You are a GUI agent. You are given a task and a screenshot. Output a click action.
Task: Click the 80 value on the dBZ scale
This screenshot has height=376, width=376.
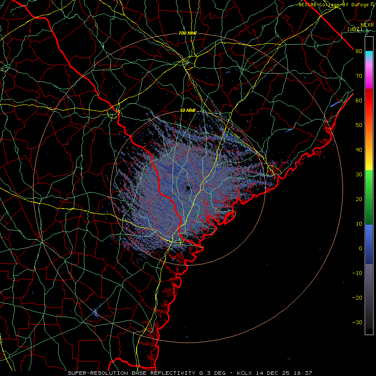coord(359,51)
